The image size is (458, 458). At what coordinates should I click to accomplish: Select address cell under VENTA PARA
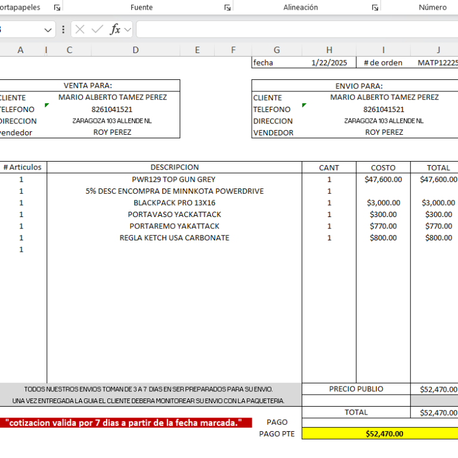(112, 120)
